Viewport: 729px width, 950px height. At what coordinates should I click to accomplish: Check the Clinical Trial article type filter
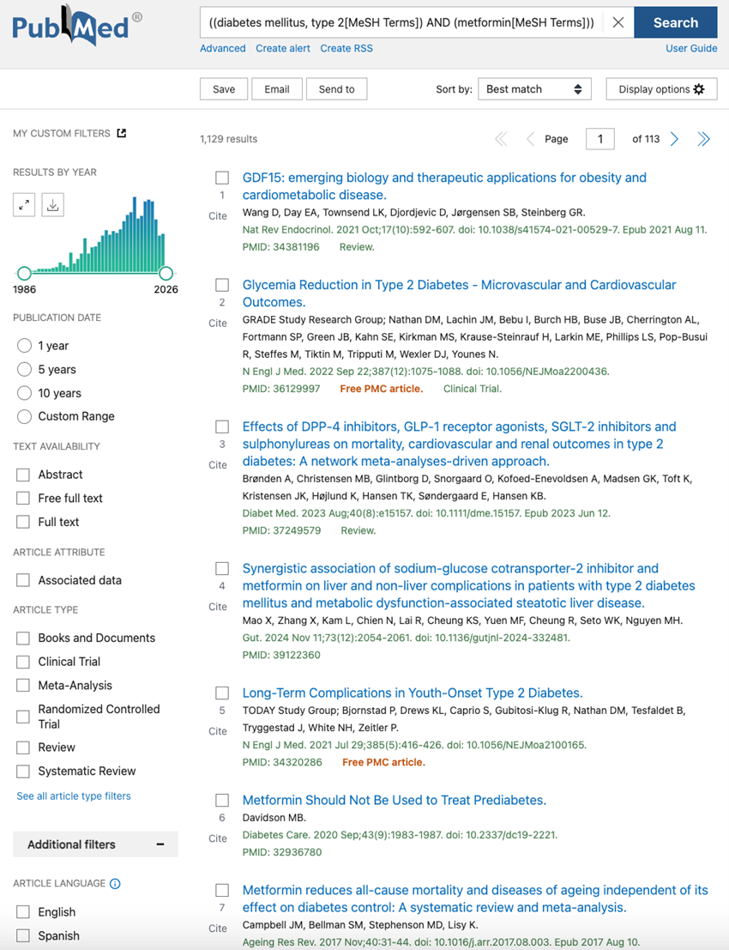coord(22,662)
